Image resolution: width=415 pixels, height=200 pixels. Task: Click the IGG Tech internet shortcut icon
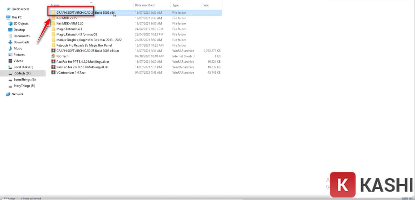[x=53, y=56]
